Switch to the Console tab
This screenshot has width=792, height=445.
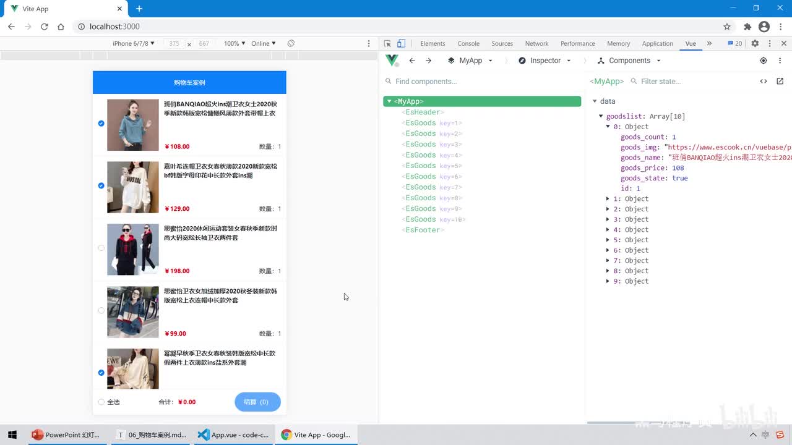468,43
